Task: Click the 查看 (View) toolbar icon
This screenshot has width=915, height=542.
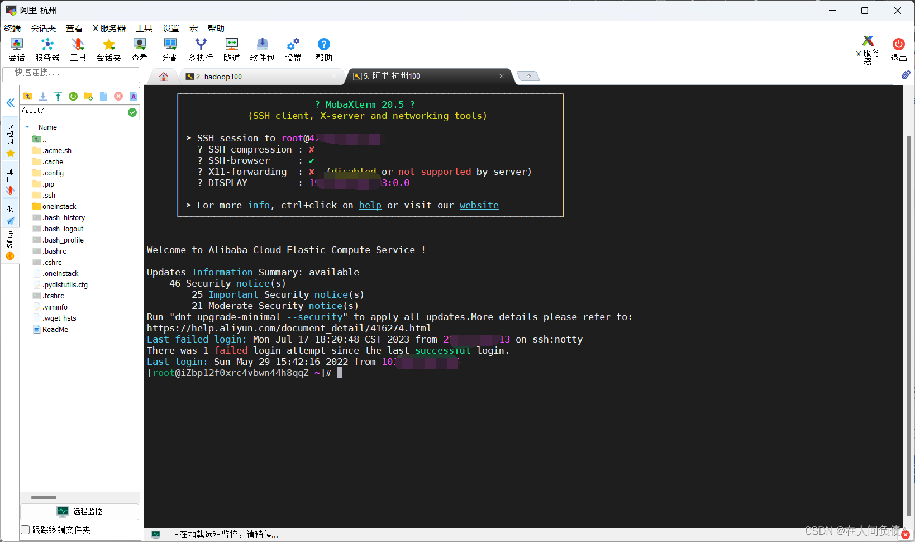Action: coord(140,50)
